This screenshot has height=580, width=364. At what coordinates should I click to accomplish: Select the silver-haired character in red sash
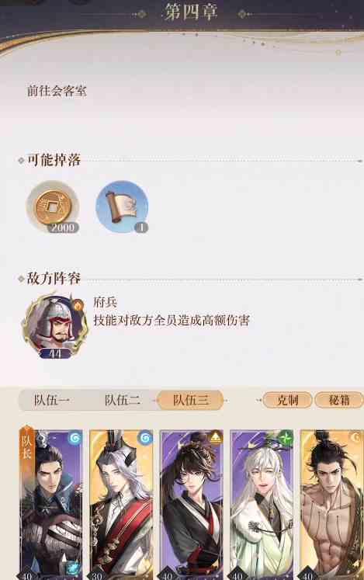click(x=121, y=505)
